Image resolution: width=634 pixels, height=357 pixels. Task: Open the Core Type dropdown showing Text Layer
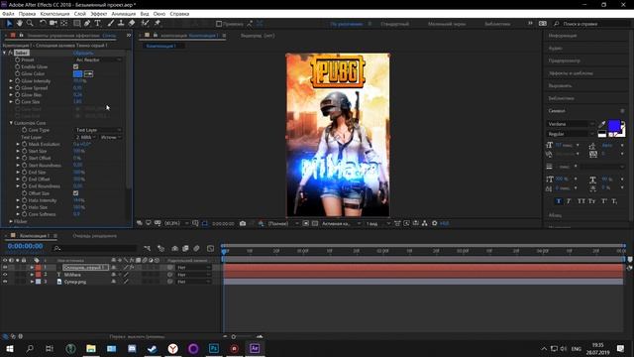[x=98, y=130]
